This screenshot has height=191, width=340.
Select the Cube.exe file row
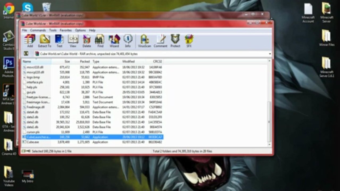click(93, 142)
